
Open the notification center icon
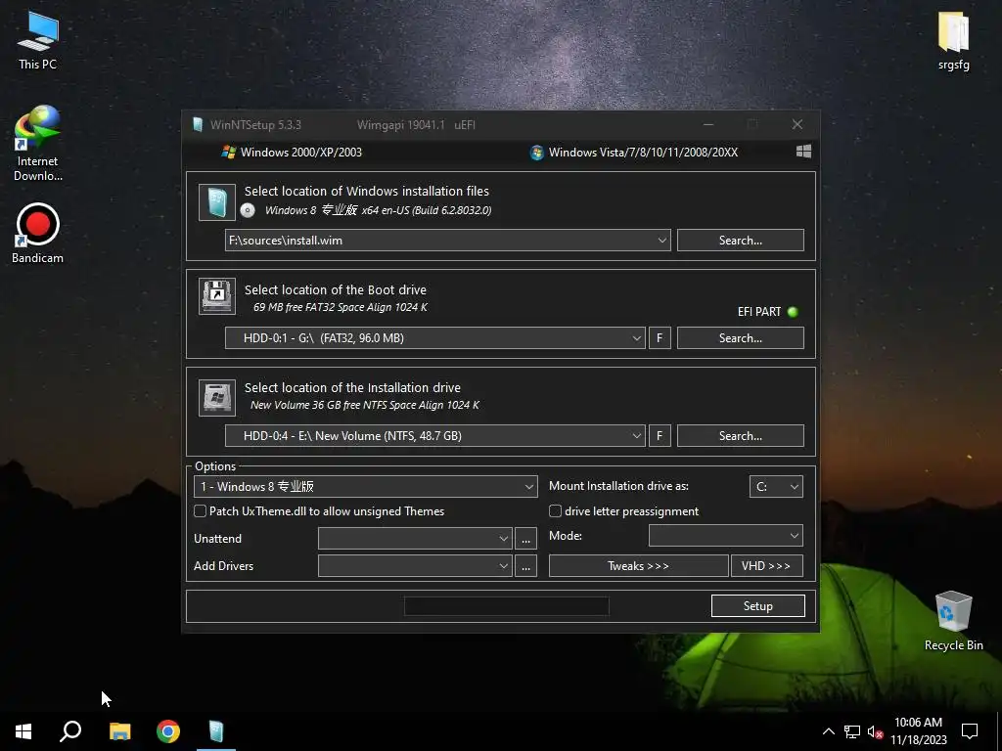click(970, 731)
